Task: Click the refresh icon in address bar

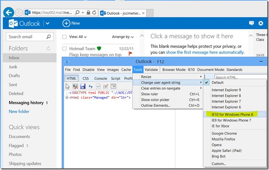Action: [94, 13]
